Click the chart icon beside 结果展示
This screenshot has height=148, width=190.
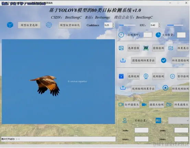[170, 48]
